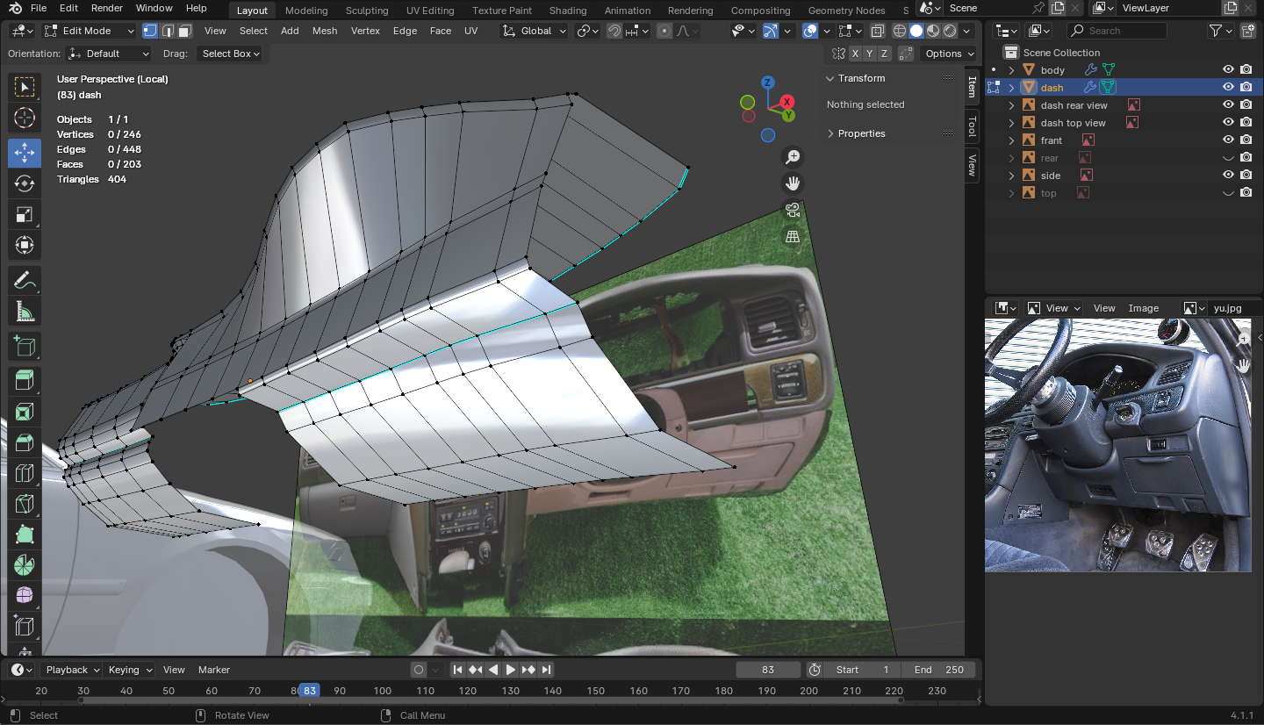1264x725 pixels.
Task: Activate the Annotate tool
Action: (25, 281)
